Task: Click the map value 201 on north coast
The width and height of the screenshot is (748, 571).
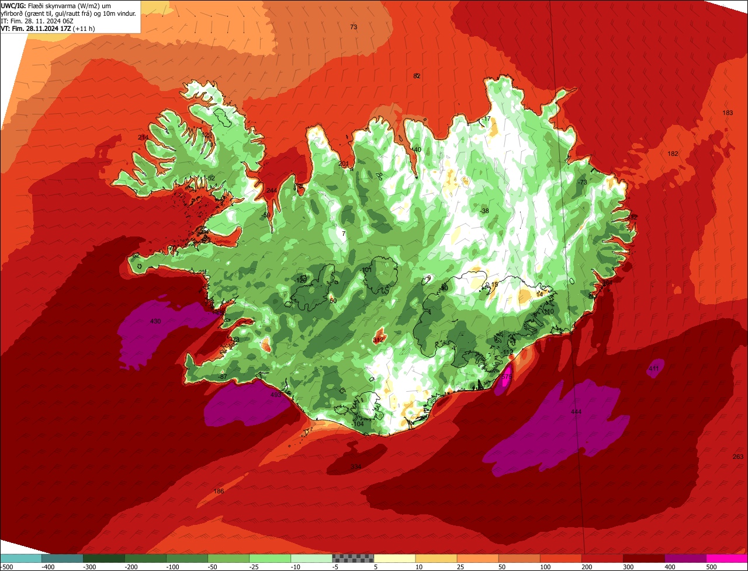Action: click(344, 164)
